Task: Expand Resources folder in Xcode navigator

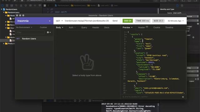Action: [6, 25]
